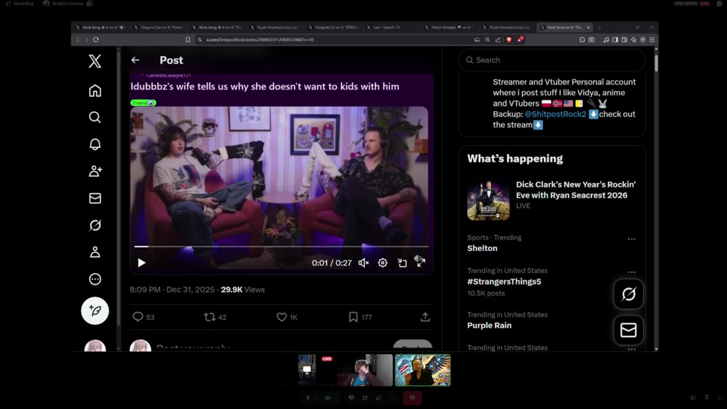Close the Rock Solid tab
Screen dimensions: 727x409
588,27
